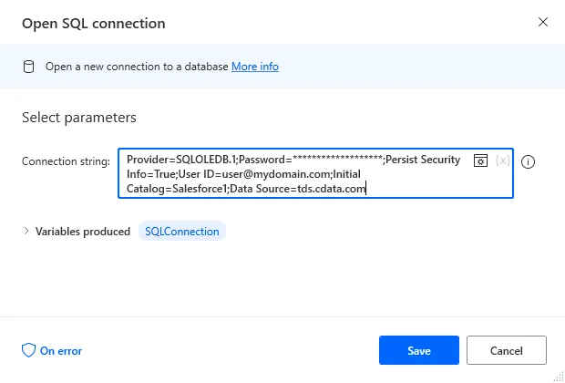Click the Connection string label

coord(66,161)
